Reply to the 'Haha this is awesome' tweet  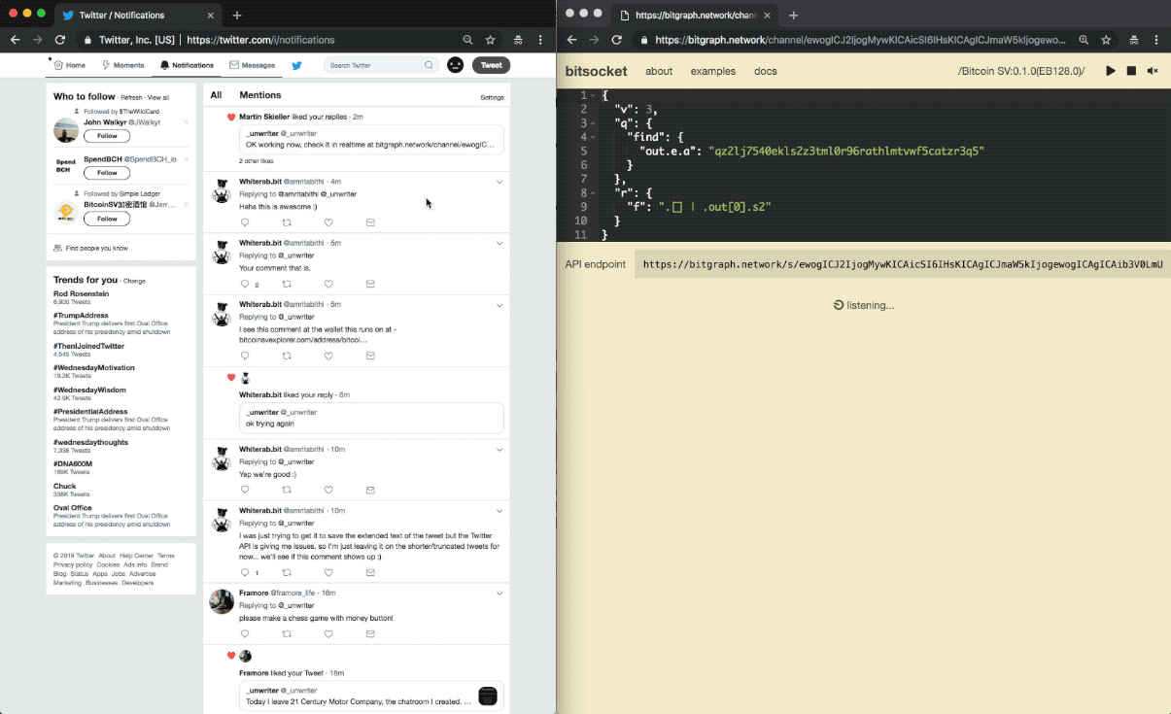[245, 222]
